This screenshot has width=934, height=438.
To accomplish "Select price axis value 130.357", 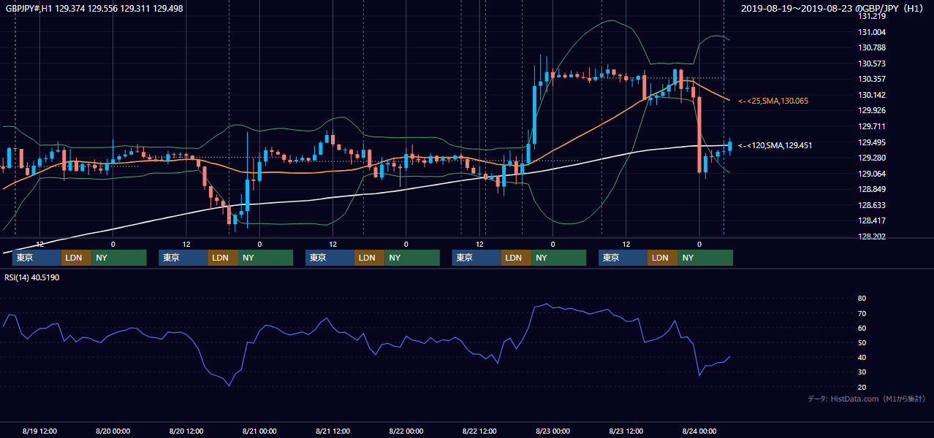I will pyautogui.click(x=872, y=79).
